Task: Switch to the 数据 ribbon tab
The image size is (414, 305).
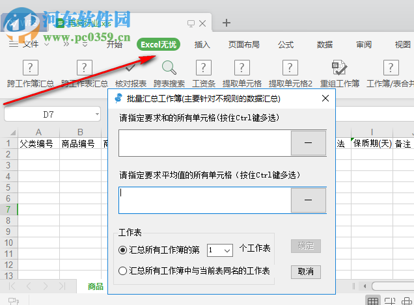Action: tap(325, 44)
